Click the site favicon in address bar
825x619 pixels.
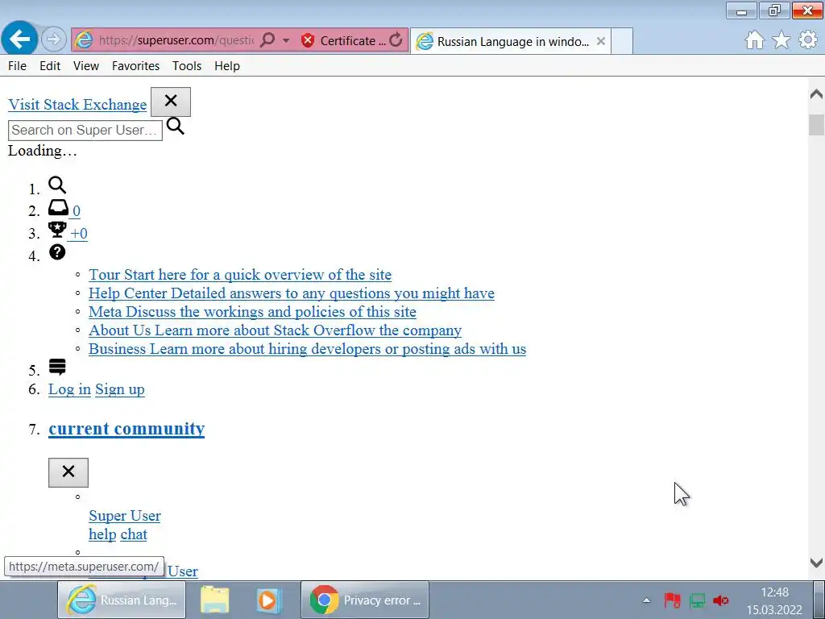point(83,40)
